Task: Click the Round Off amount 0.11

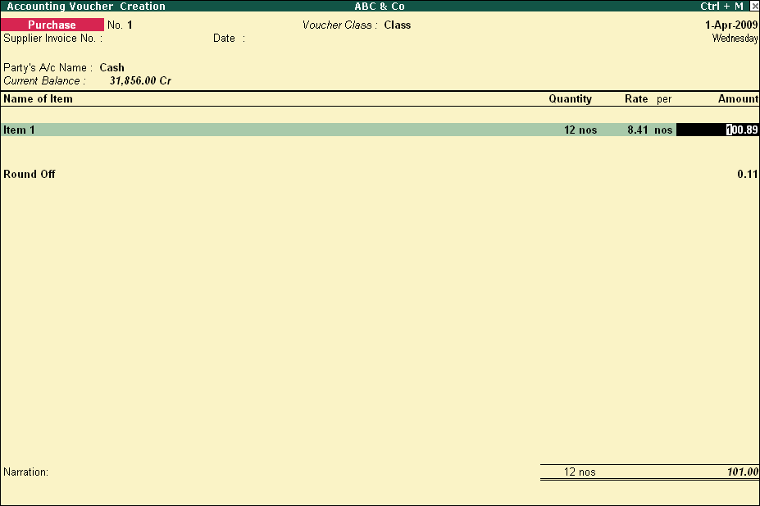Action: (747, 175)
